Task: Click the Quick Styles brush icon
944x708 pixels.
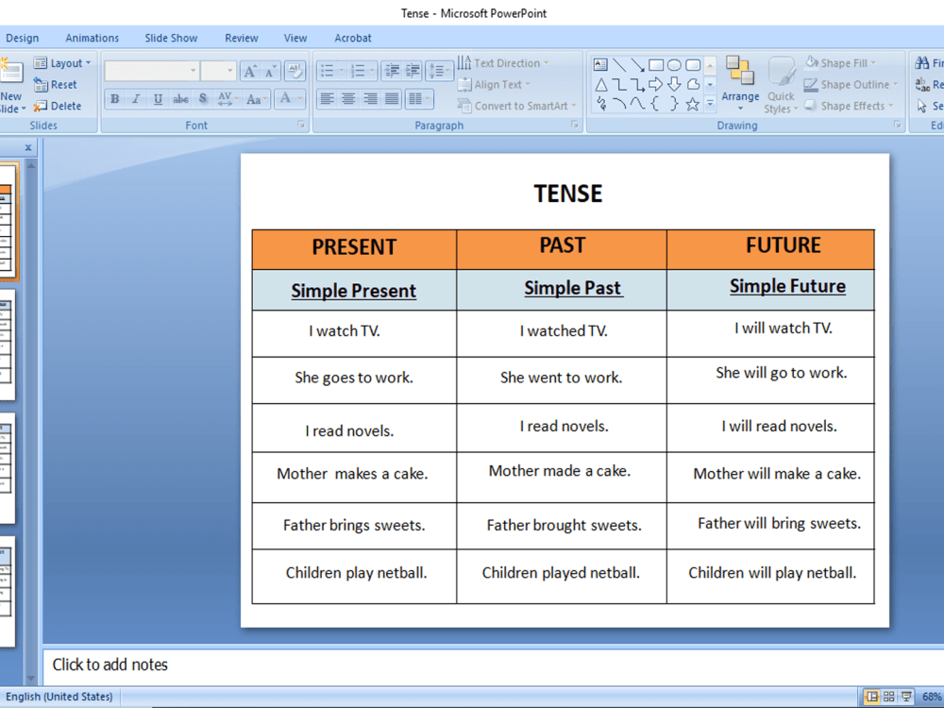Action: coord(782,73)
